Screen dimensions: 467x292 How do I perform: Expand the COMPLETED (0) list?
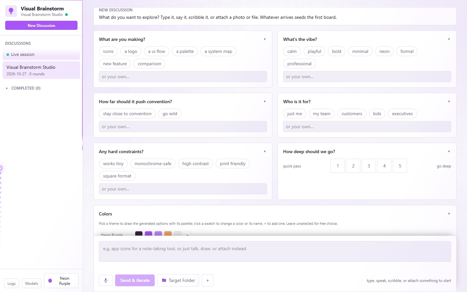click(23, 88)
